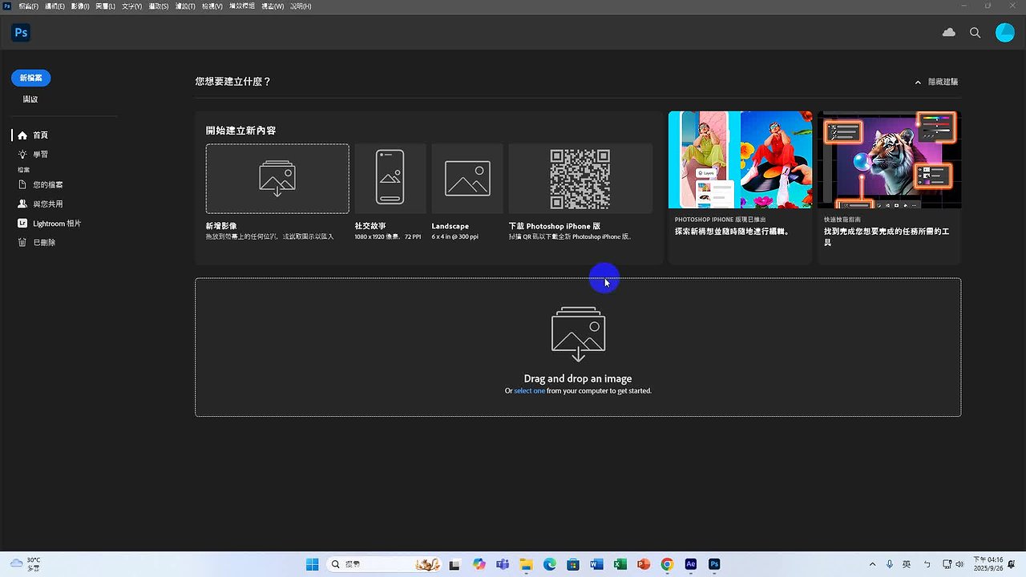Open 影像(I) Image menu
Screen dimensions: 1026x577
81,6
